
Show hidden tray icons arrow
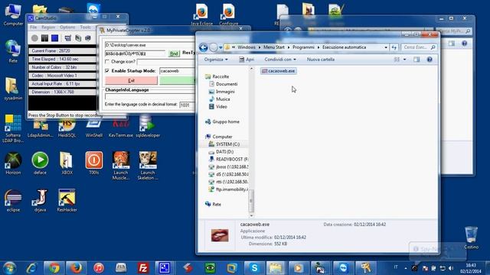point(406,268)
